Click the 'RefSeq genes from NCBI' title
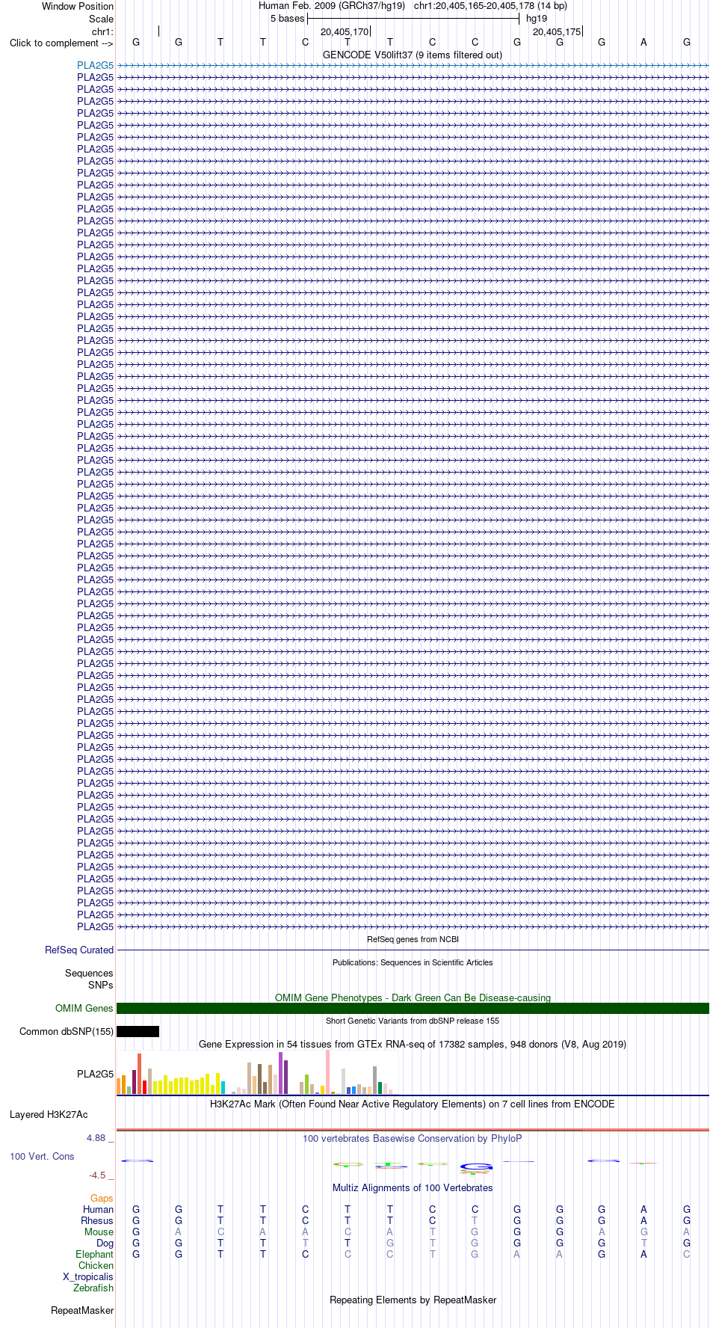710x1328 pixels. (413, 939)
